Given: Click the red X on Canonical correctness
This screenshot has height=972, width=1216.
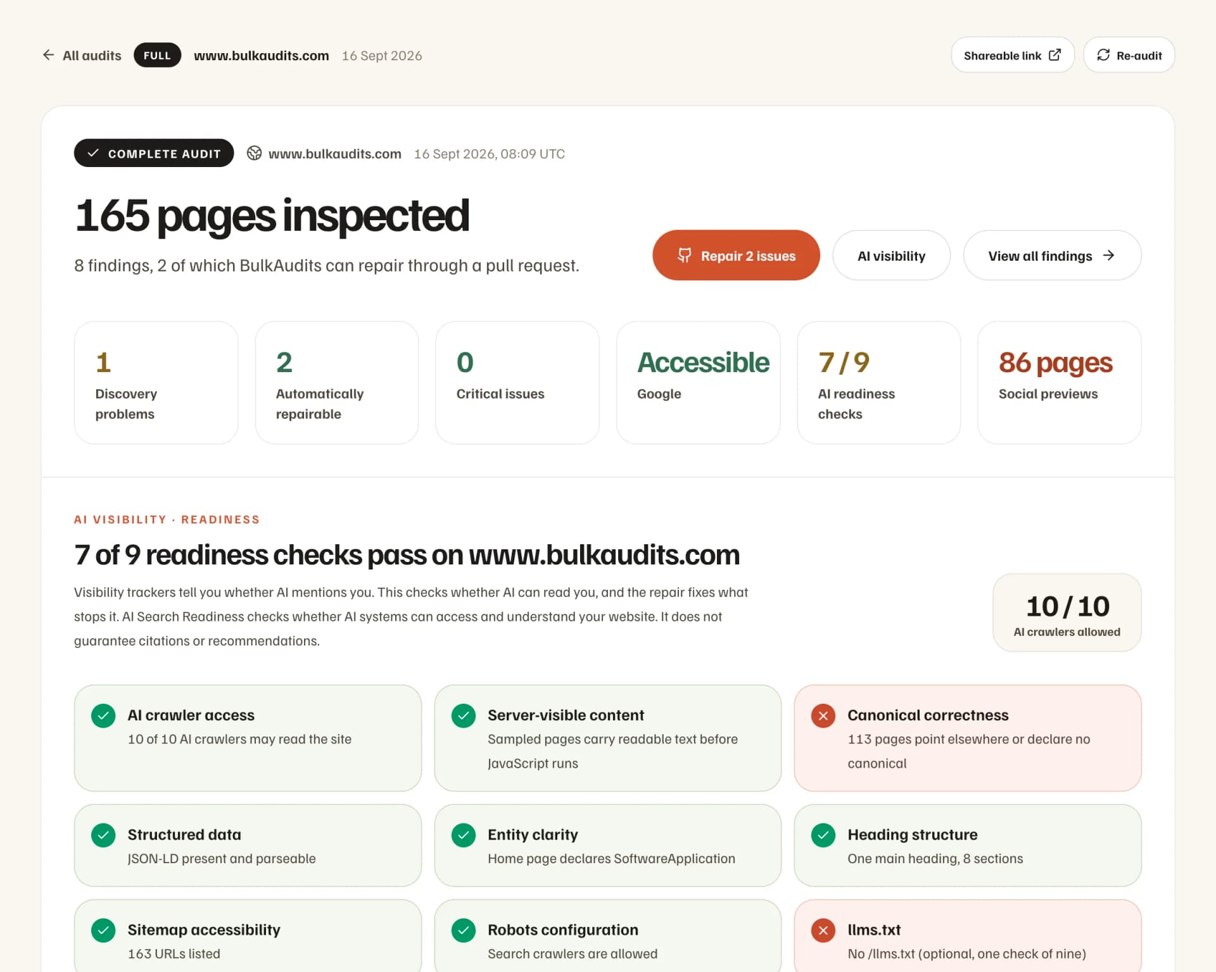Looking at the screenshot, I should click(823, 716).
